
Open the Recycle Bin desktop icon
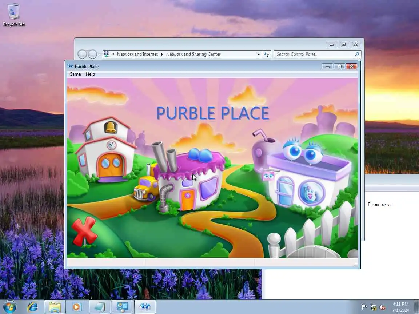[13, 15]
